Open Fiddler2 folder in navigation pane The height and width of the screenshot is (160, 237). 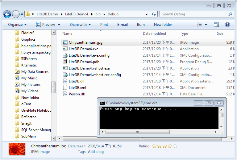25,33
